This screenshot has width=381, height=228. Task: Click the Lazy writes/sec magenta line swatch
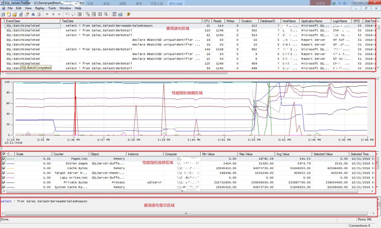click(10, 178)
